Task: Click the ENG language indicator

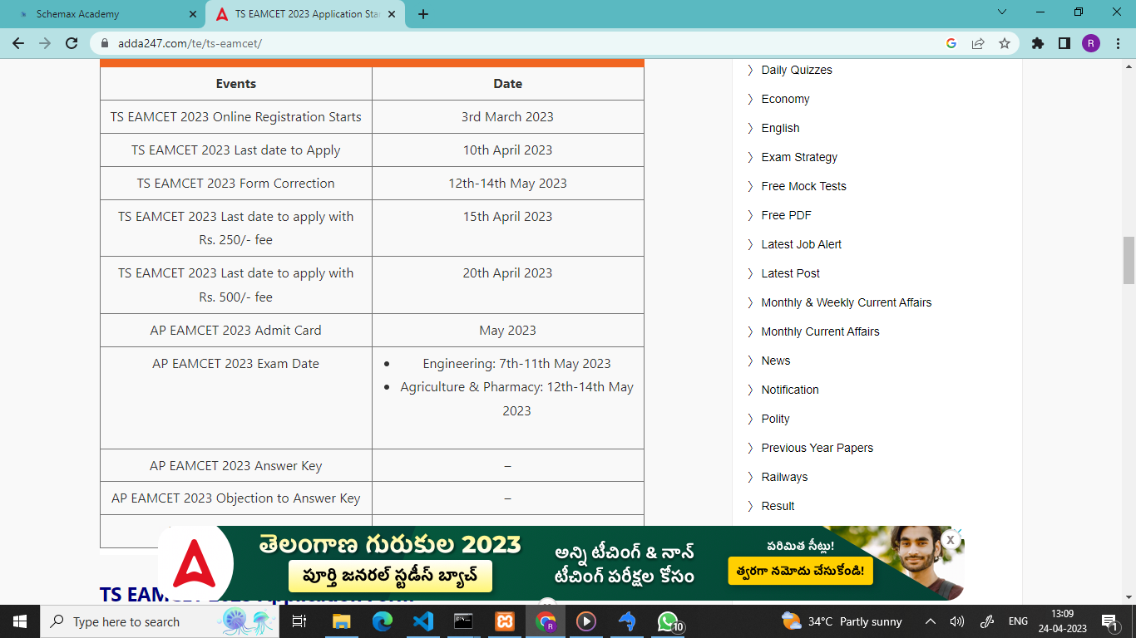Action: click(1018, 621)
